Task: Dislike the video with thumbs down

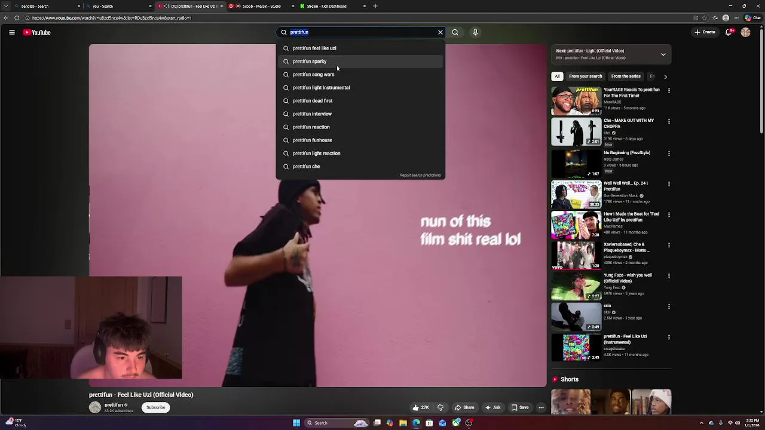Action: (440, 407)
